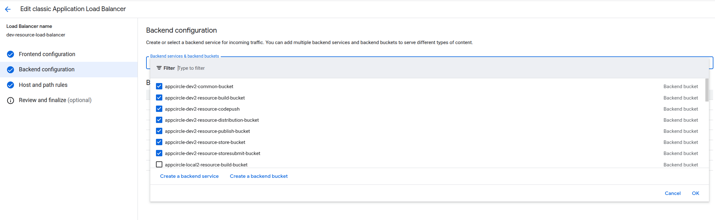Click appcircle-dev2-common-bucket label text
Screen dimensions: 715x220
(199, 87)
